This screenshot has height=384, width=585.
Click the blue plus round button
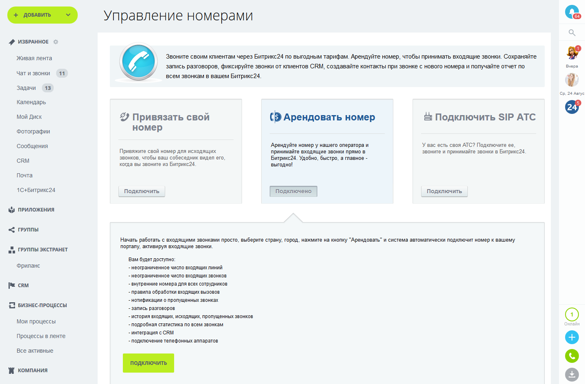572,337
